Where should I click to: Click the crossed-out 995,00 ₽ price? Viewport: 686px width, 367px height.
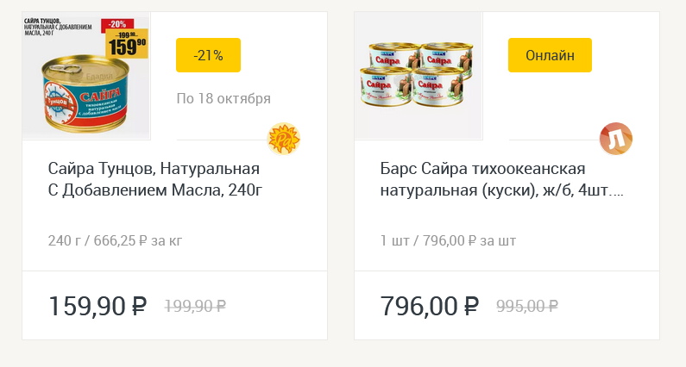[x=527, y=306]
